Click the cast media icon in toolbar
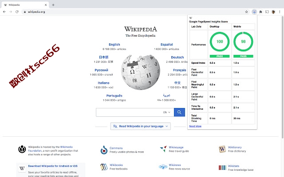The image size is (284, 177). (x=267, y=12)
